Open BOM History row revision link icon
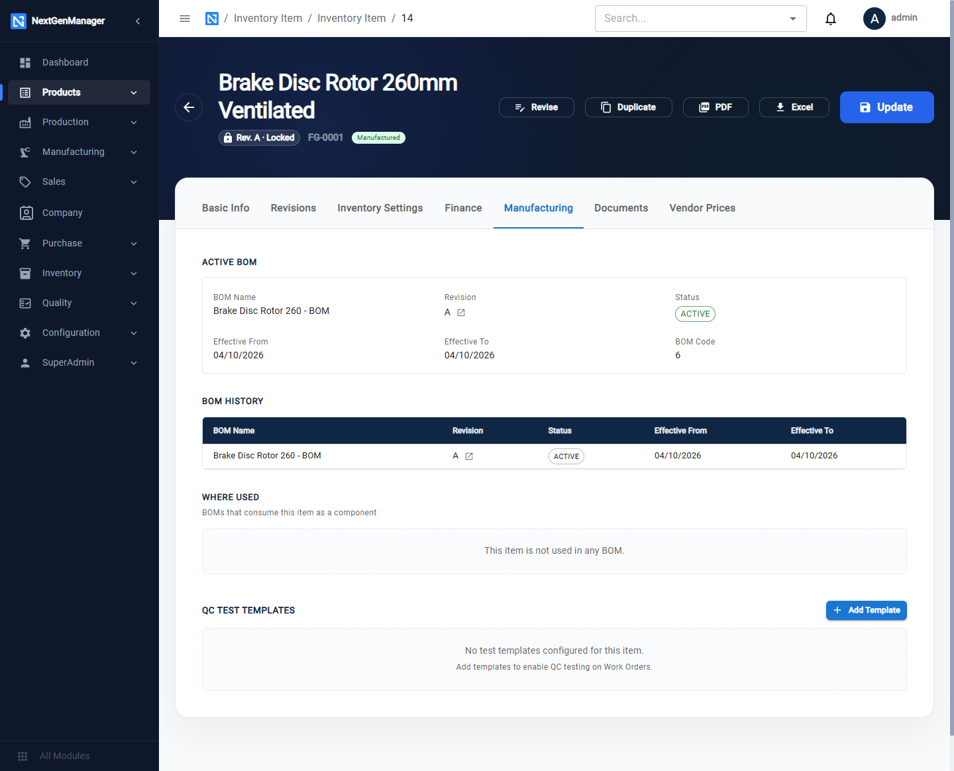Screen dimensions: 954x771 (x=469, y=456)
